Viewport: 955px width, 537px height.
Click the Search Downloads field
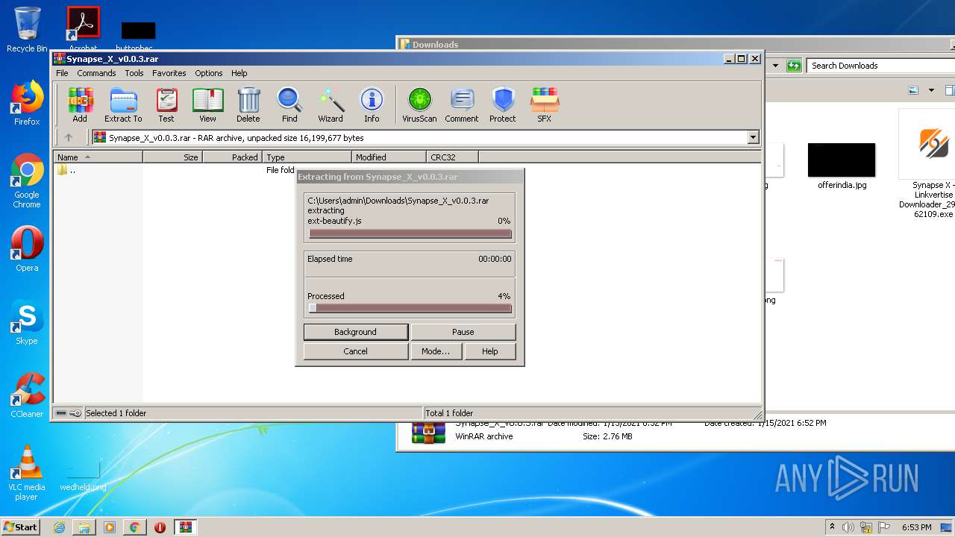point(880,66)
